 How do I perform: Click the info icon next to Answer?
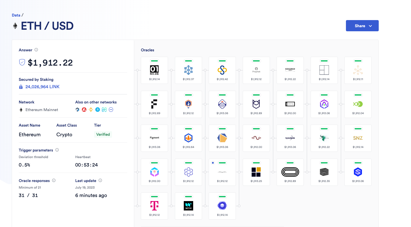pos(36,50)
